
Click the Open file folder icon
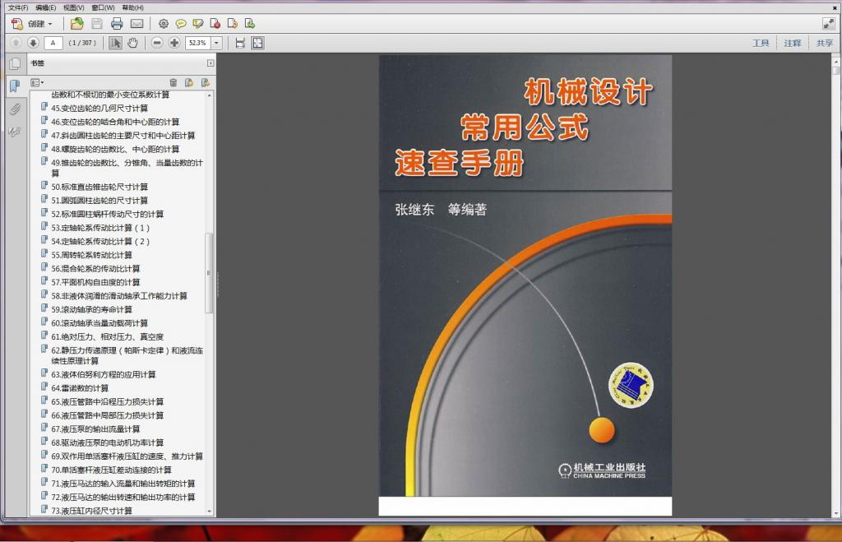(x=76, y=24)
